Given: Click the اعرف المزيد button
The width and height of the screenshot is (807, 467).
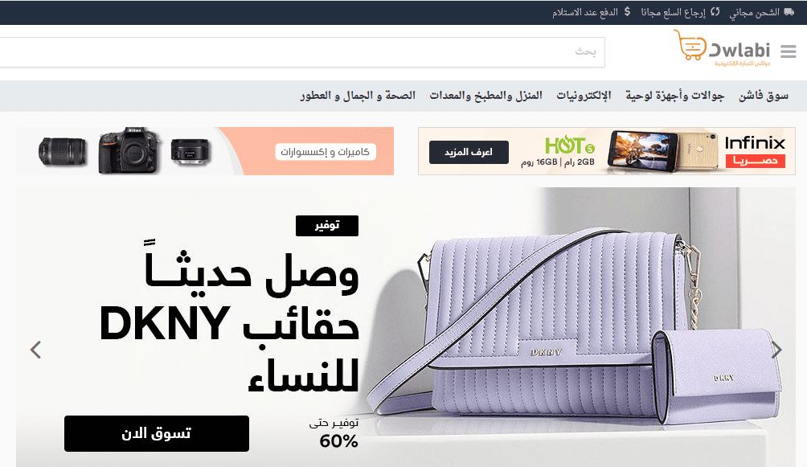Looking at the screenshot, I should 469,153.
